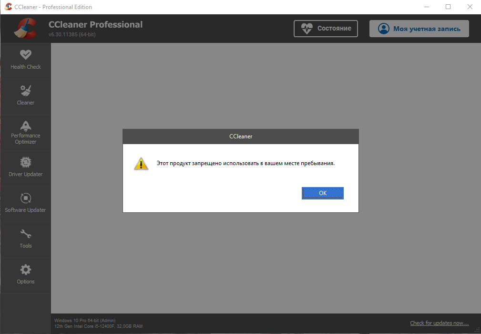This screenshot has height=334, width=481.
Task: Click the Intel Core i5-12400F text
Action: click(x=98, y=326)
